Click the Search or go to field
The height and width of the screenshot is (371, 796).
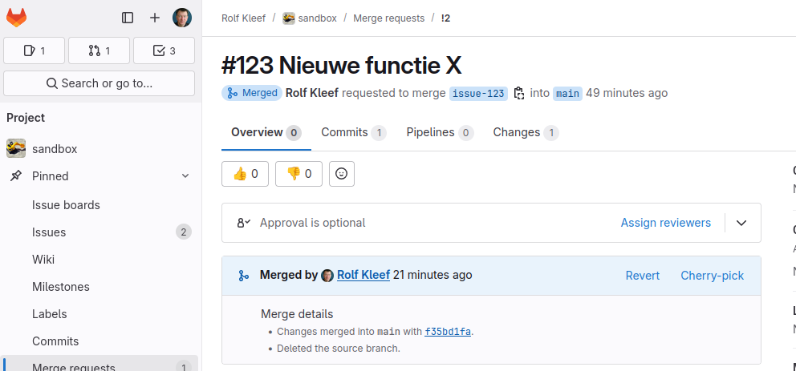coord(99,83)
